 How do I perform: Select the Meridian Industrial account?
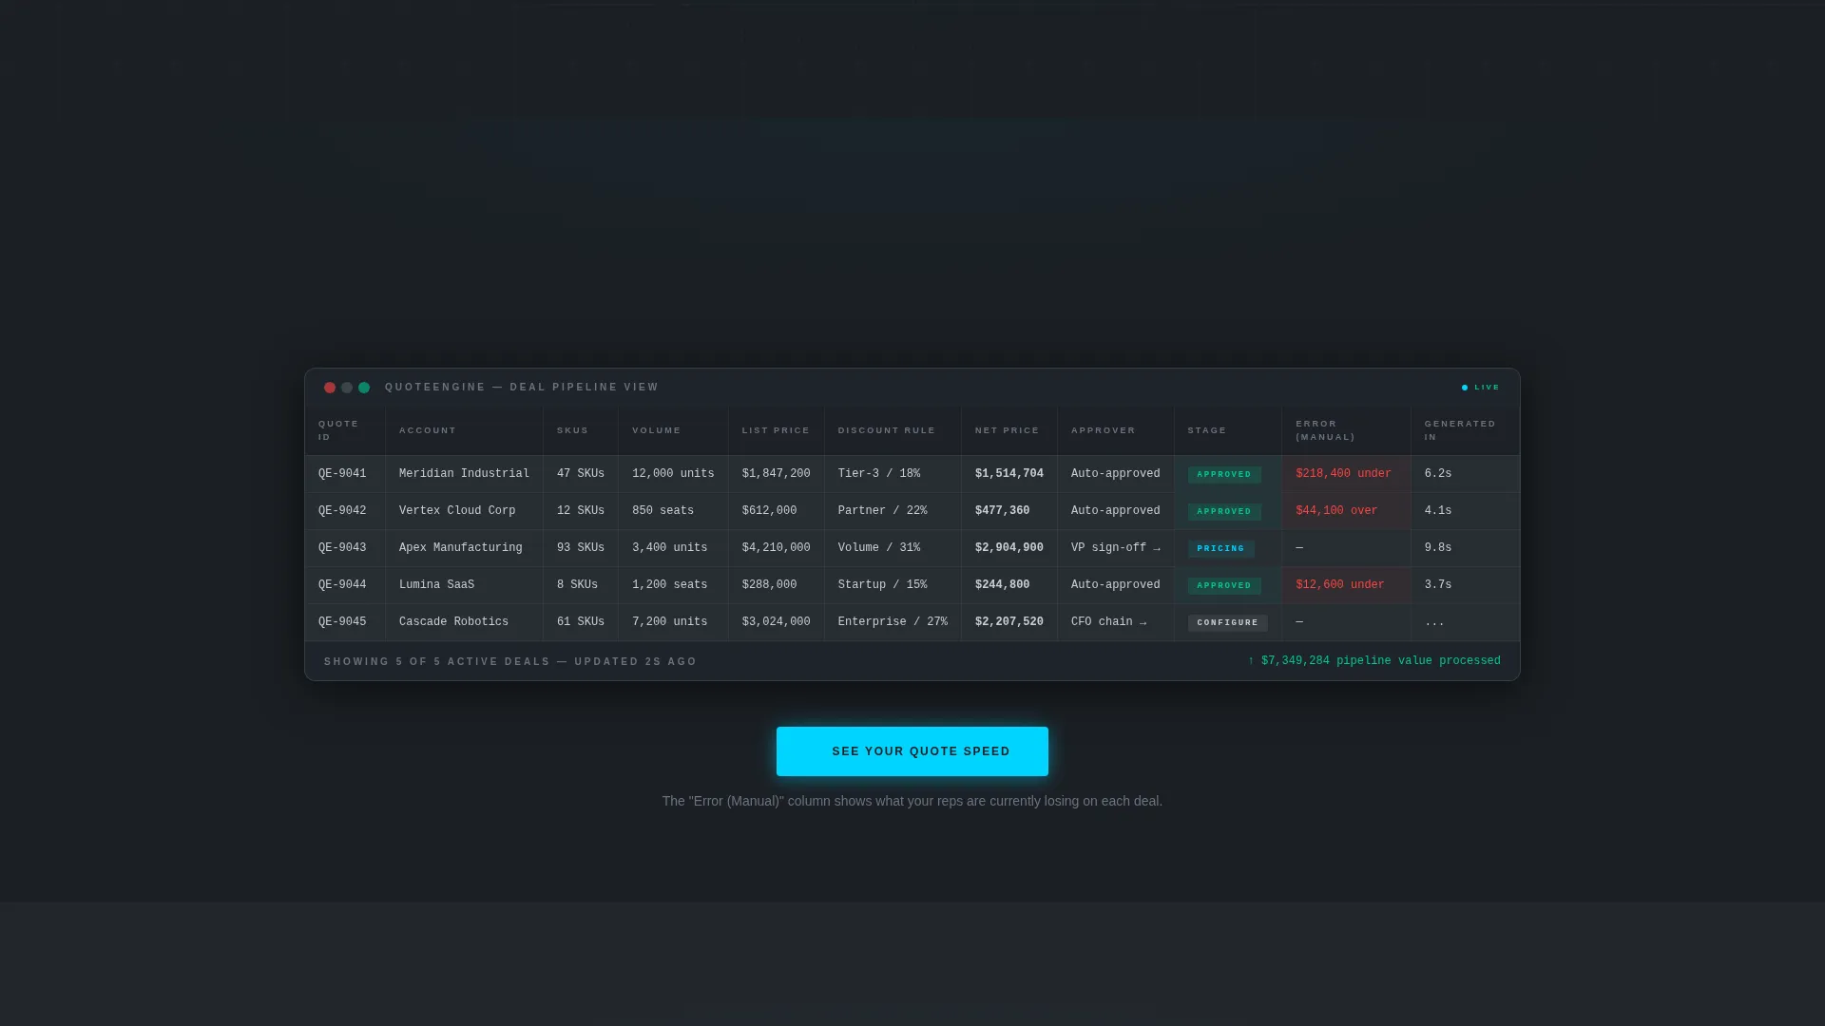point(465,474)
